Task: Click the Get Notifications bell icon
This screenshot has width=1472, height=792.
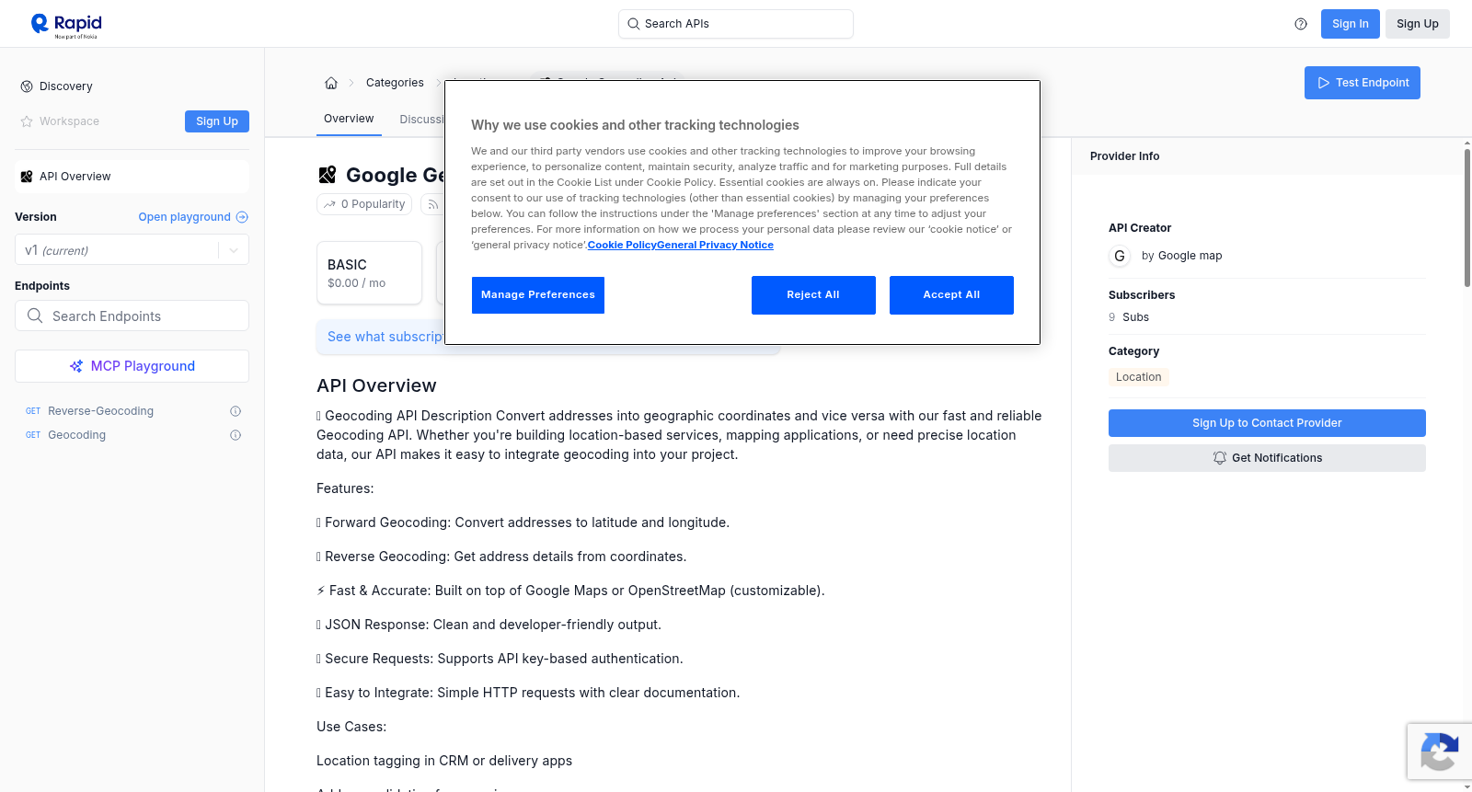Action: (1220, 458)
